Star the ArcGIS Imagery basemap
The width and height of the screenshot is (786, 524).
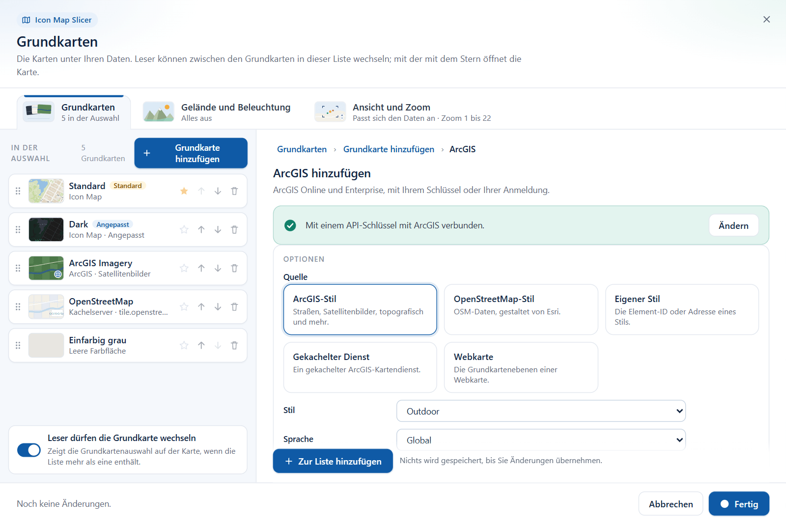tap(184, 268)
